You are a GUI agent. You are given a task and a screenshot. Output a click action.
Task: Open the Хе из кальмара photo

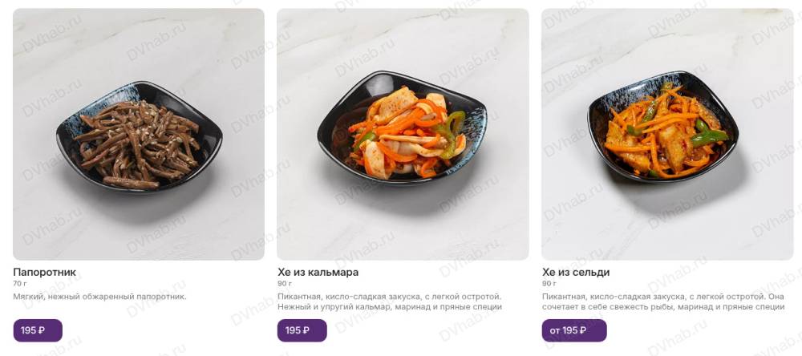coord(403,134)
